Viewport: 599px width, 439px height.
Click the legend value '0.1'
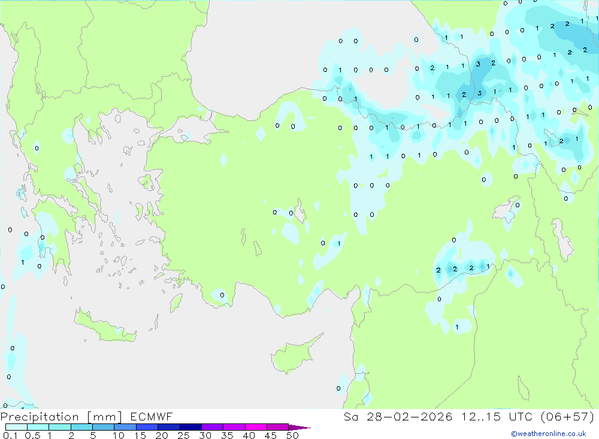click(10, 435)
